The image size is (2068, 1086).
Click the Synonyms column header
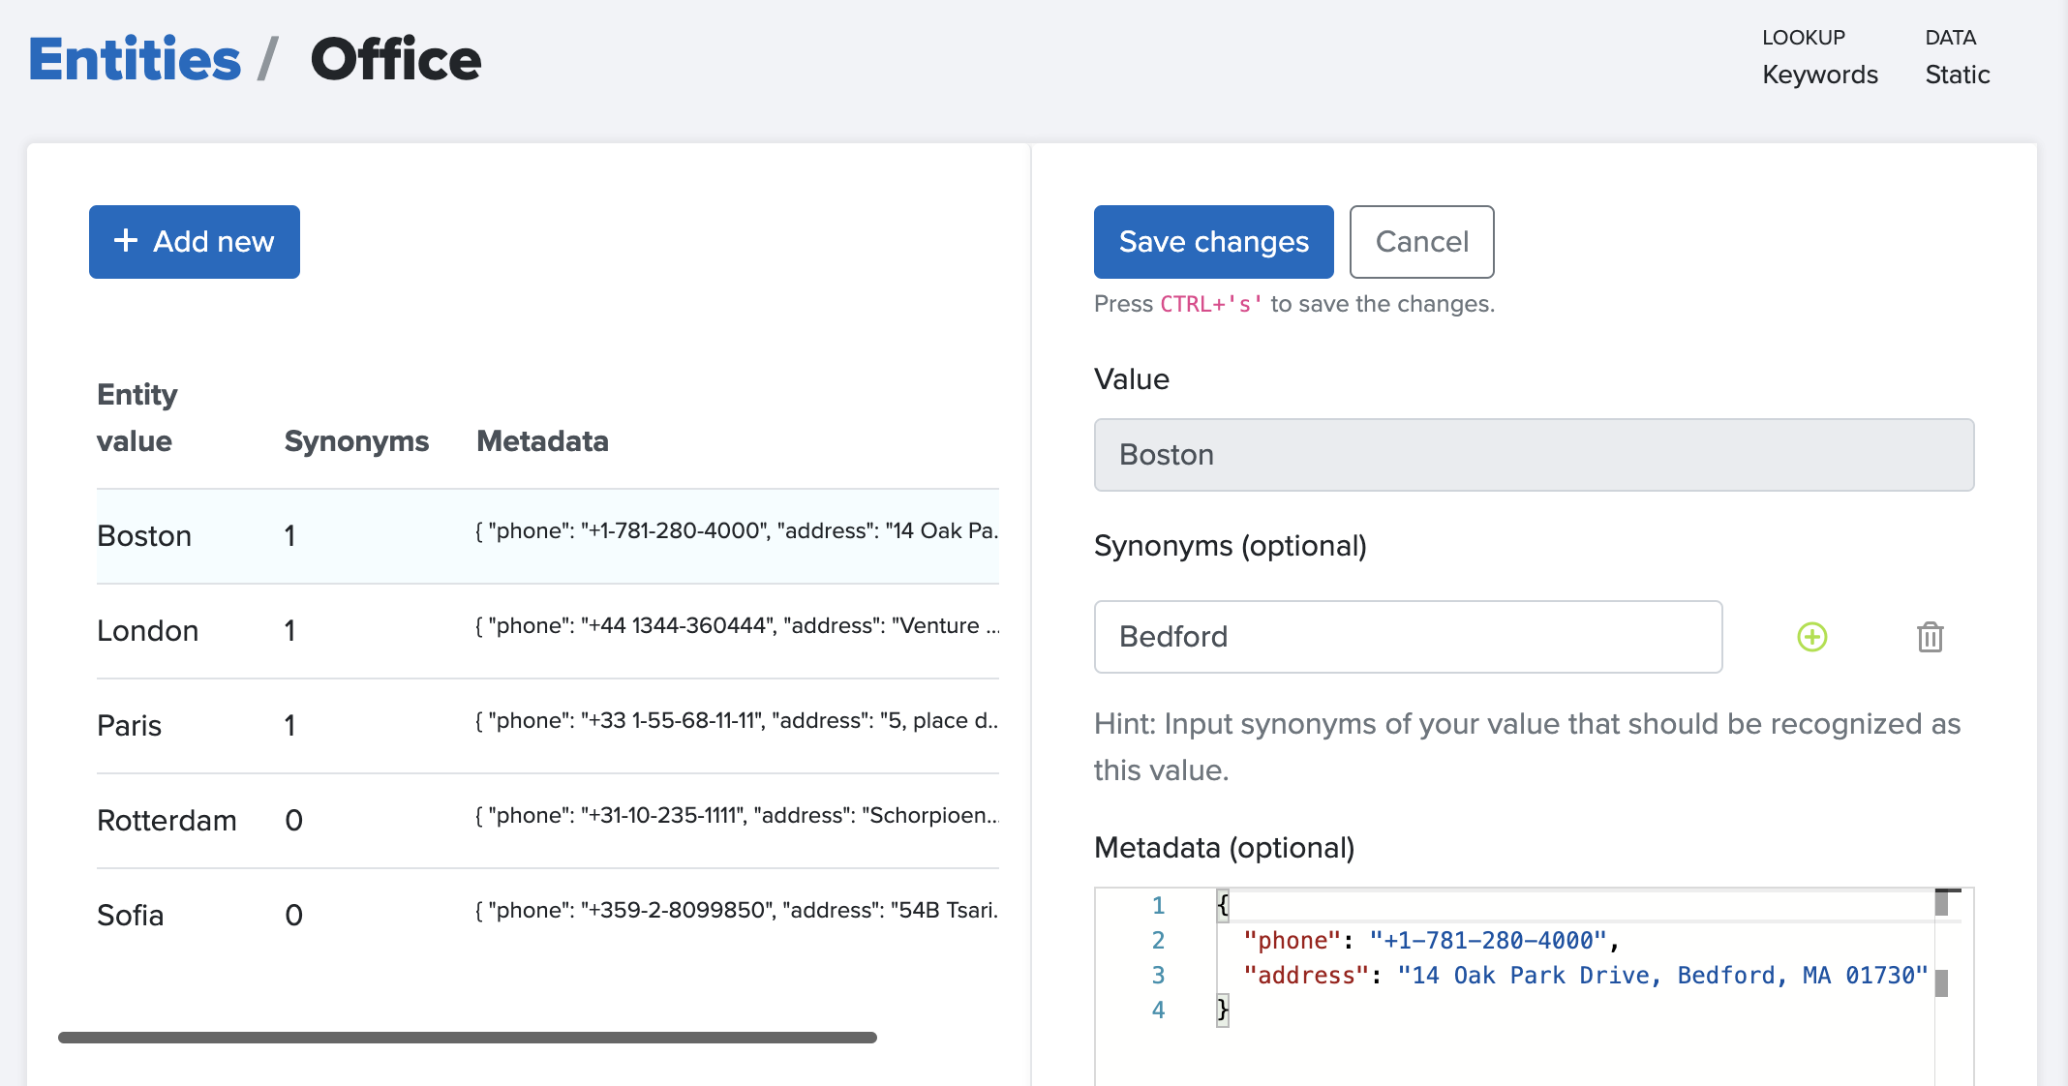pyautogui.click(x=356, y=441)
